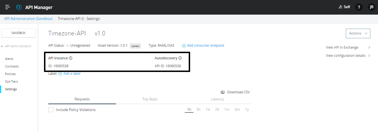This screenshot has width=378, height=131.
Task: Click the Type: RAML/OAS text
Action: pyautogui.click(x=162, y=46)
